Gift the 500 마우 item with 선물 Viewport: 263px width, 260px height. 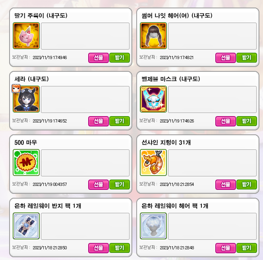tap(99, 185)
